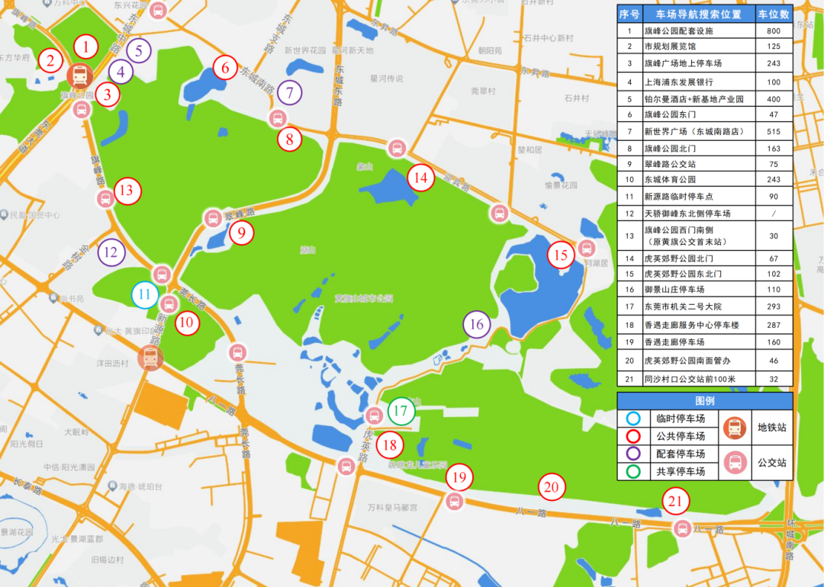Click the 图例 legend header
The width and height of the screenshot is (824, 587).
pos(704,401)
